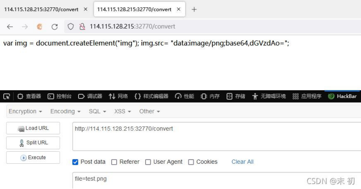Click the browser forward arrow
This screenshot has height=189, width=361.
25,27
